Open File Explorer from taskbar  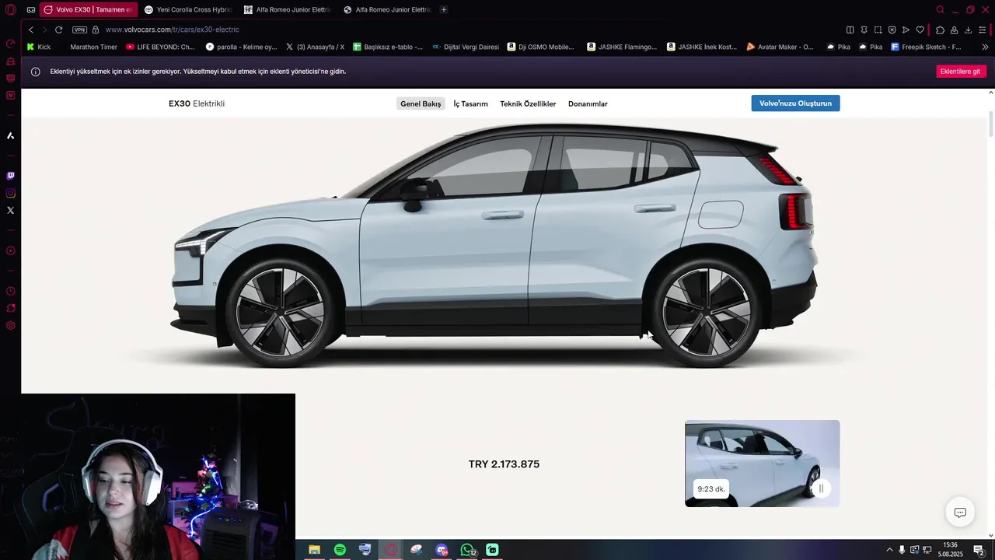point(314,550)
